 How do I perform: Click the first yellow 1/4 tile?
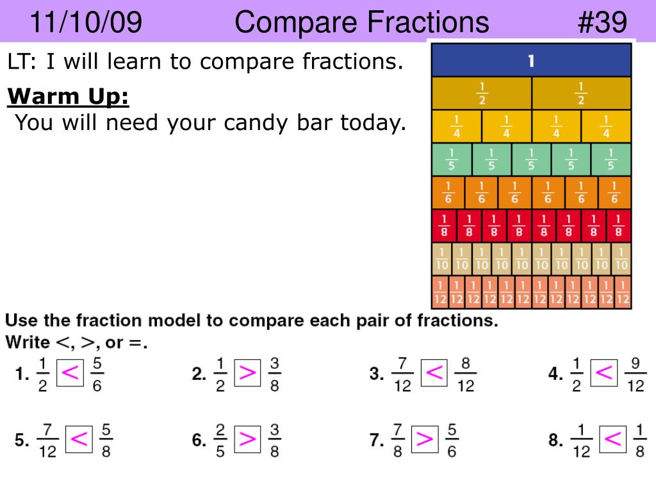(456, 126)
